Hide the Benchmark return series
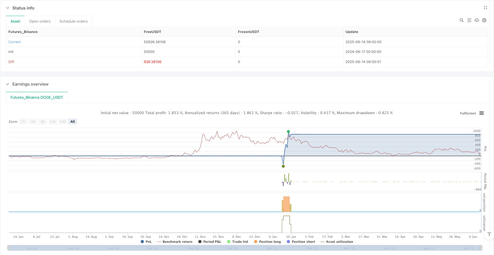The image size is (494, 255). (x=174, y=242)
